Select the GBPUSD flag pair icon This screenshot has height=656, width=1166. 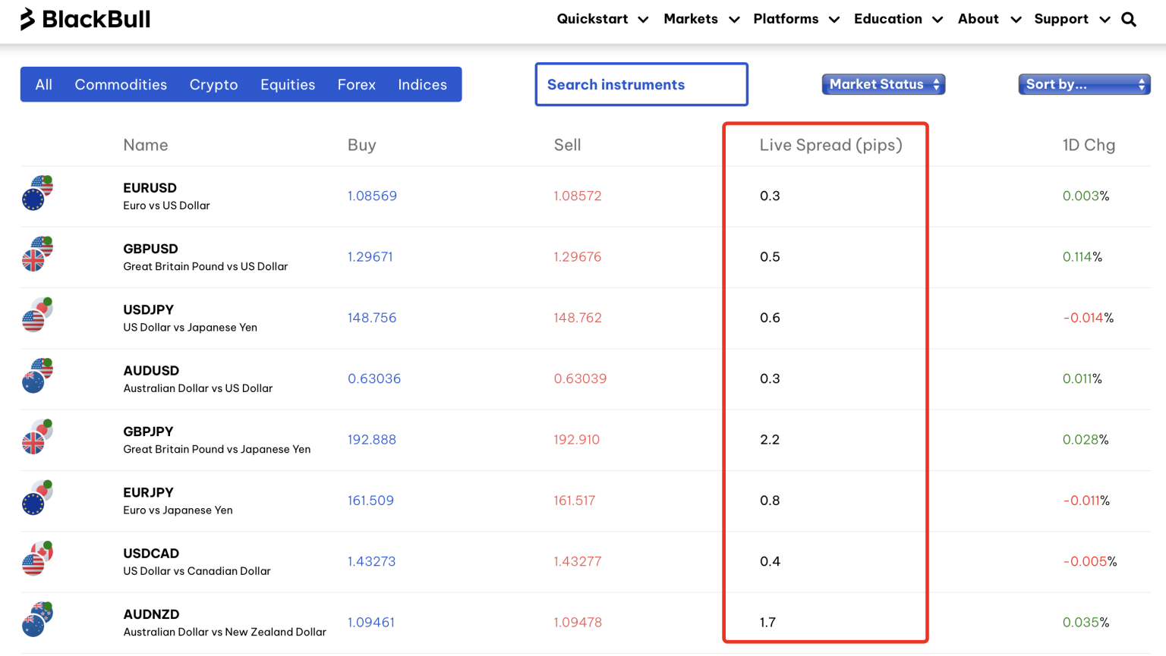(x=36, y=256)
